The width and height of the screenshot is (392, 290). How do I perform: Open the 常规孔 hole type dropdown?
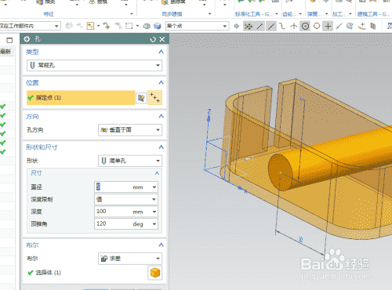pos(94,65)
